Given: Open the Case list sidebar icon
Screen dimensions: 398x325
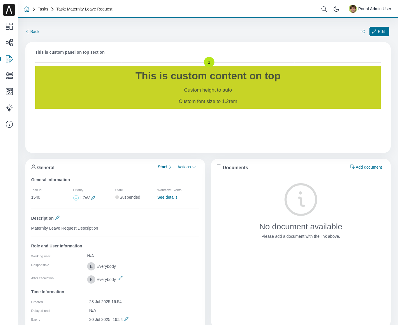Looking at the screenshot, I should (x=9, y=75).
